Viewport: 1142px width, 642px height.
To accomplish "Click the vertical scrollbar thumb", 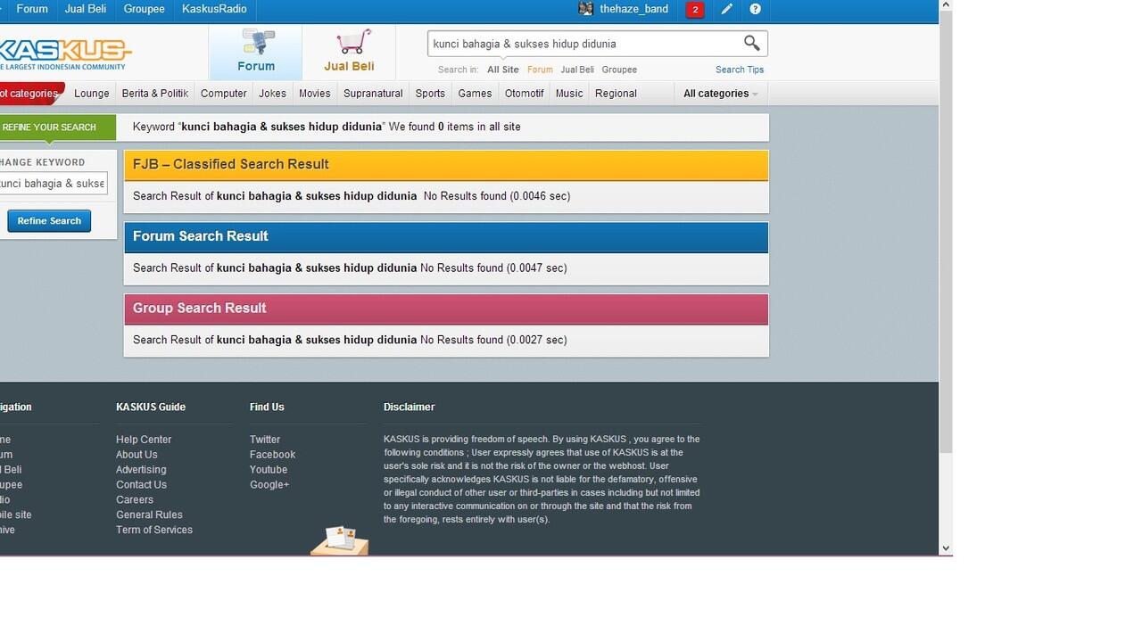I will [x=946, y=232].
